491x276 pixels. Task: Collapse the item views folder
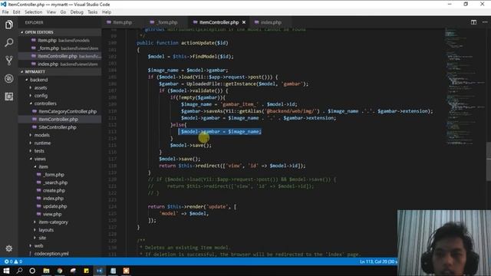pos(43,166)
